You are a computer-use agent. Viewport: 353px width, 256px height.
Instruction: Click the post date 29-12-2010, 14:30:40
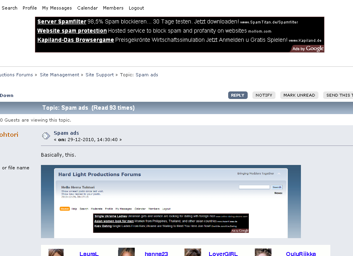pos(93,140)
